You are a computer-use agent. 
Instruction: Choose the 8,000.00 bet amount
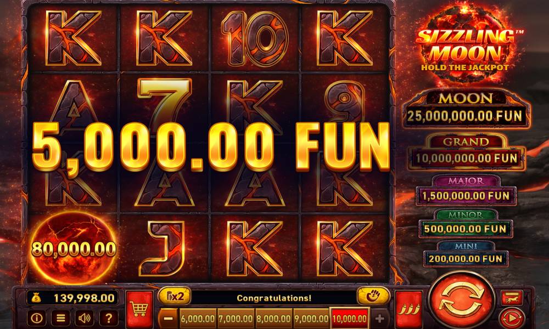point(274,319)
